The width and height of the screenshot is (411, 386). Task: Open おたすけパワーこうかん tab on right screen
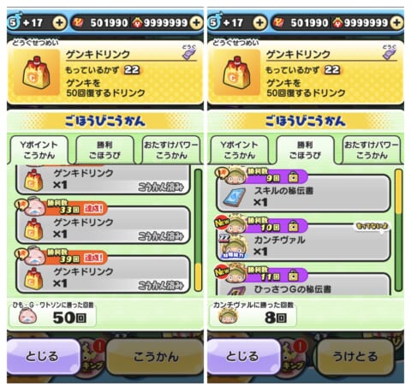tap(371, 150)
